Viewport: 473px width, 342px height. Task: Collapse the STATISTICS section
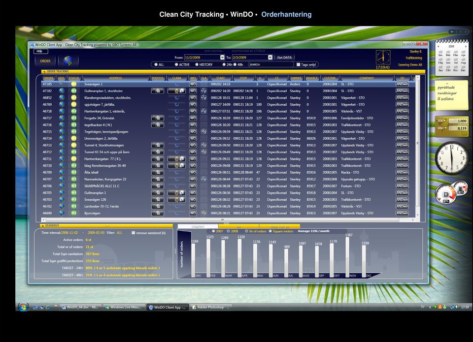point(43,226)
